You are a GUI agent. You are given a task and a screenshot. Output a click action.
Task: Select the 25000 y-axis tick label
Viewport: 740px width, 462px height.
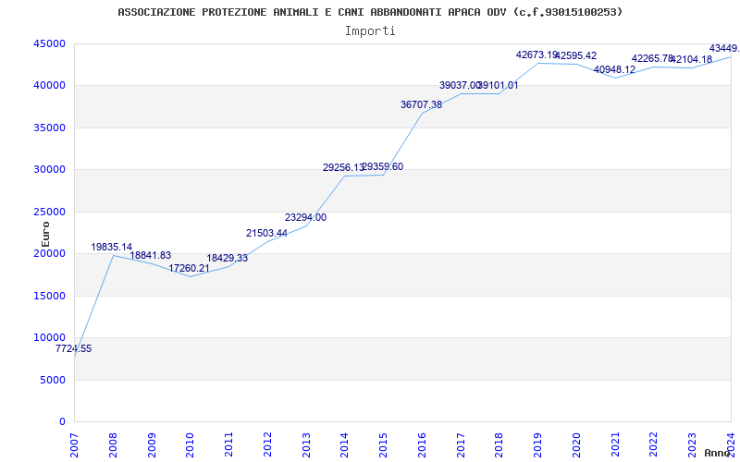[x=49, y=212]
